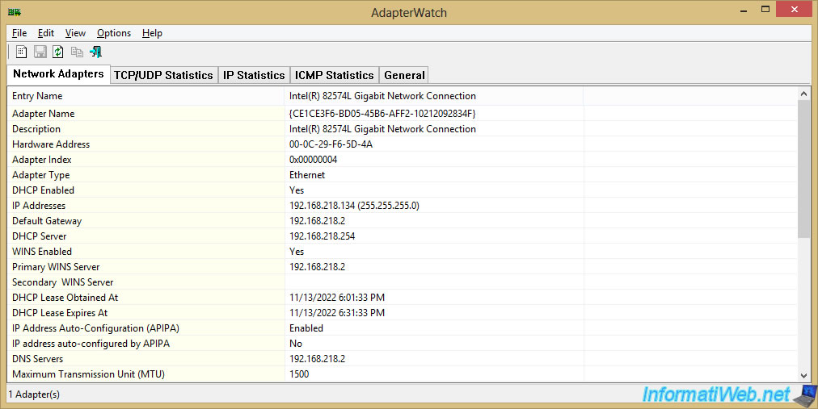Click the scroll up arrow of the list
The image size is (818, 409).
click(803, 95)
